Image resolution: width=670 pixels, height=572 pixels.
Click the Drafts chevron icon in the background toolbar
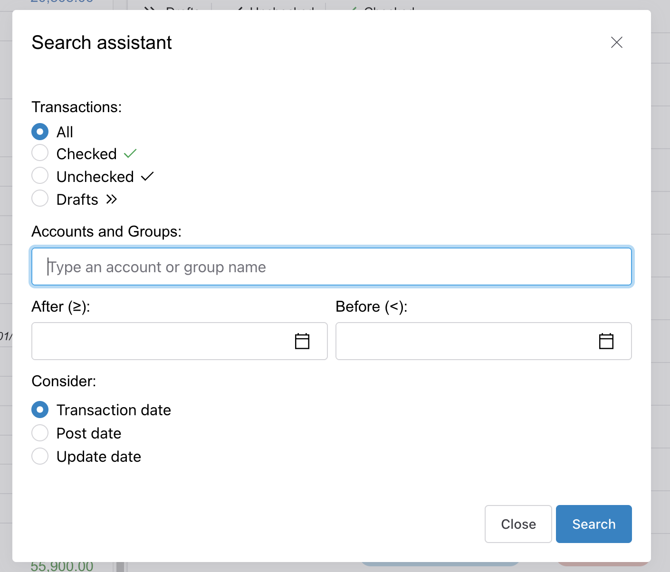point(149,9)
